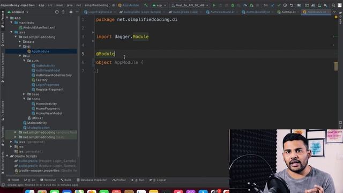Open Git history clock icon
The image size is (343, 193).
[x=285, y=5]
